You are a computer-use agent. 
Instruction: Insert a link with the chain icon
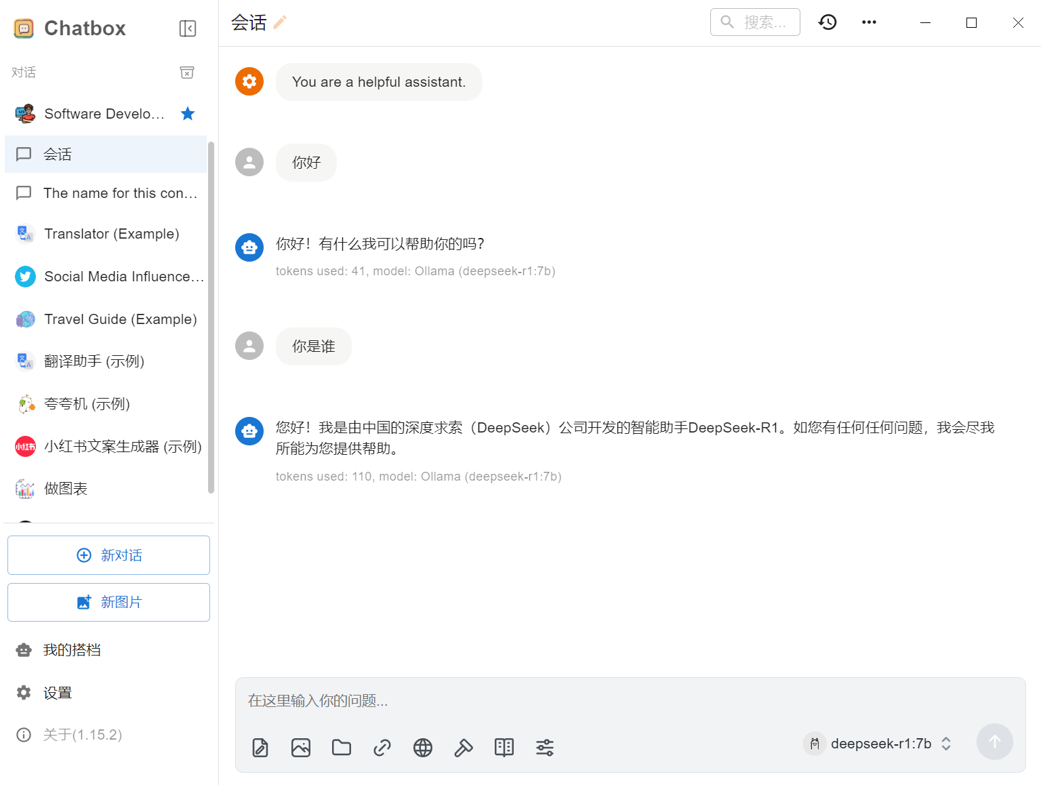(382, 748)
